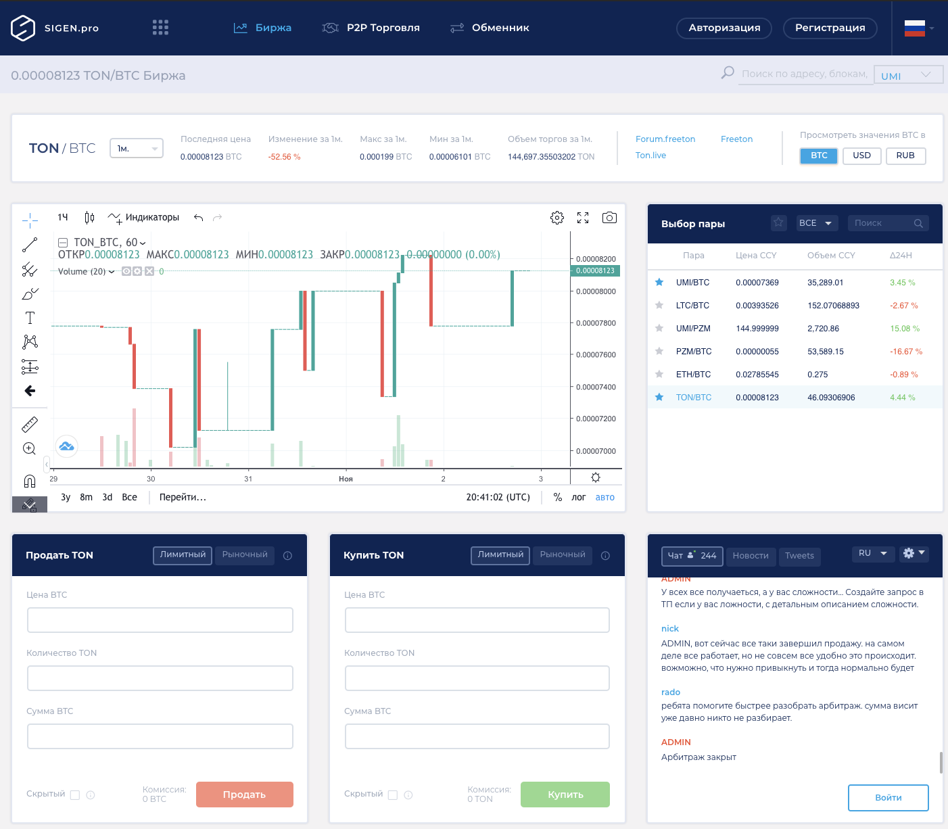Click the bold back arrow in chart sidebar

point(30,391)
